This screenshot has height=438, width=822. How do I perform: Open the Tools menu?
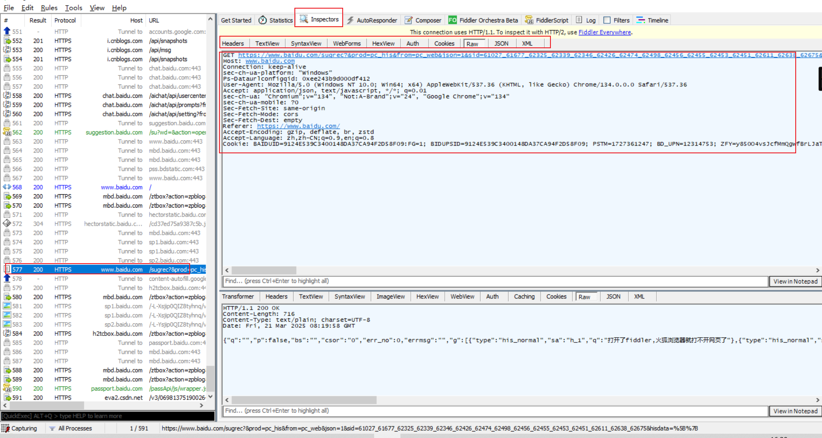(74, 8)
